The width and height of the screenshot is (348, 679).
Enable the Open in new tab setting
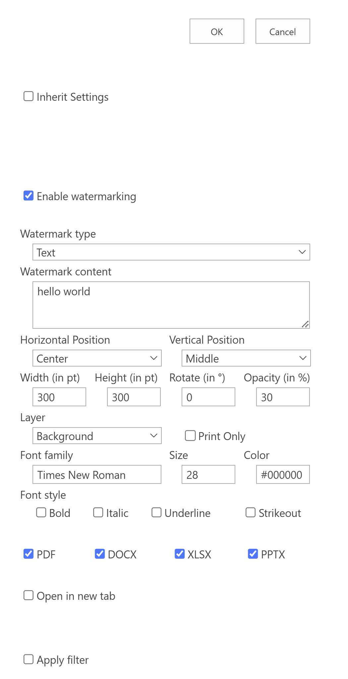[28, 595]
